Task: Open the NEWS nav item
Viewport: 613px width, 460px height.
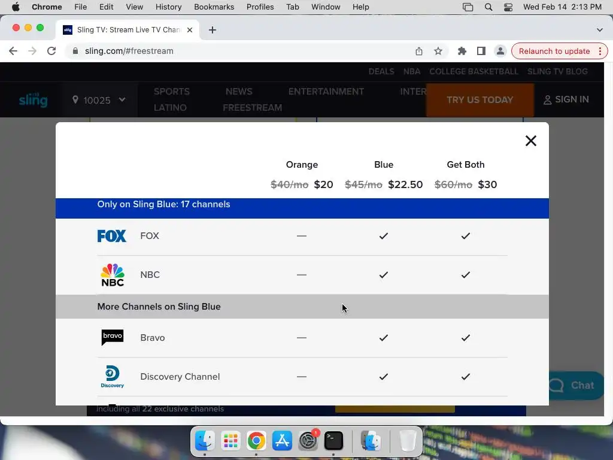Action: click(x=239, y=92)
